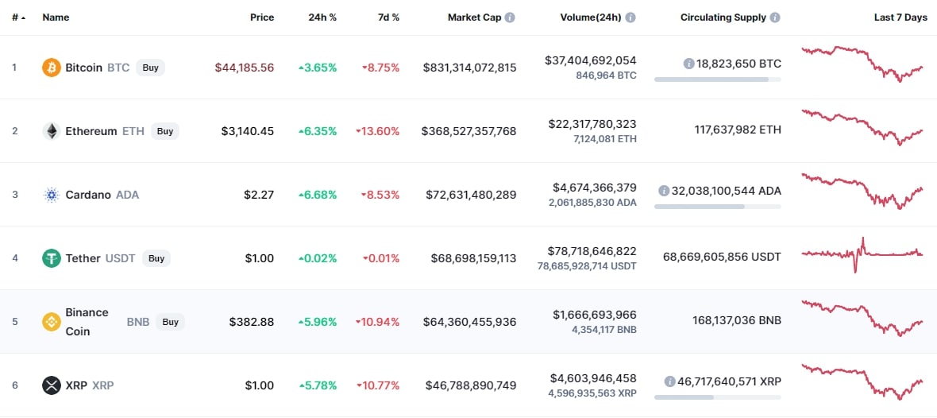Click Ethereum supply 117,637,982 ETH
The image size is (937, 418).
(x=738, y=130)
